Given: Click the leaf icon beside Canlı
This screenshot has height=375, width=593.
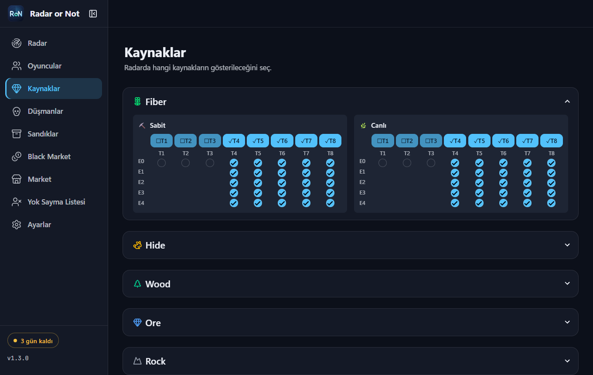Looking at the screenshot, I should coord(363,126).
